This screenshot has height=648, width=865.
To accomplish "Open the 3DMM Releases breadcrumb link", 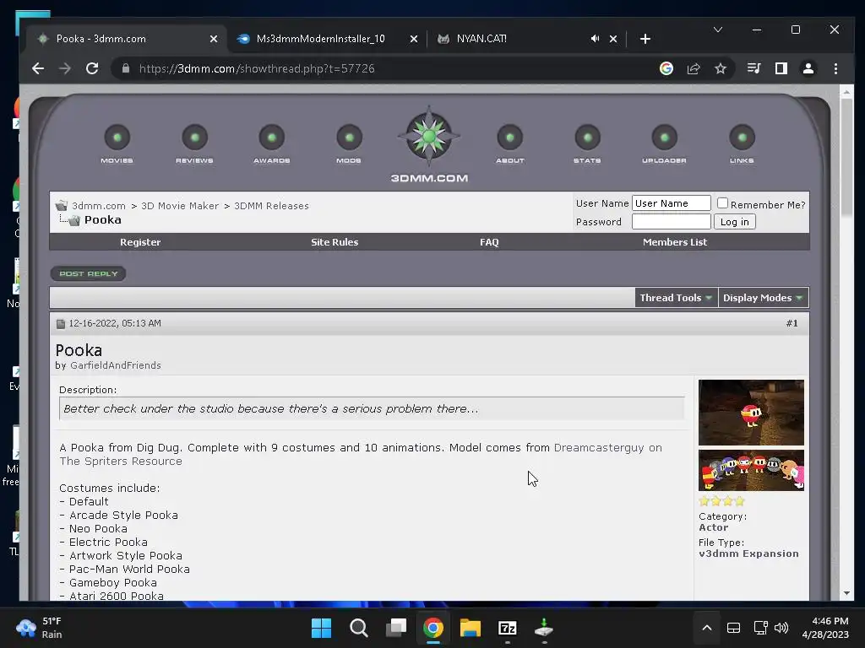I will click(x=271, y=206).
